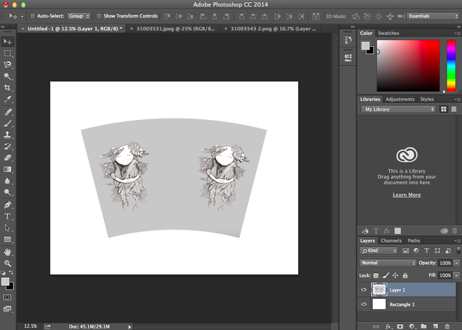Open the Fill slider dropdown arrow

[456, 276]
